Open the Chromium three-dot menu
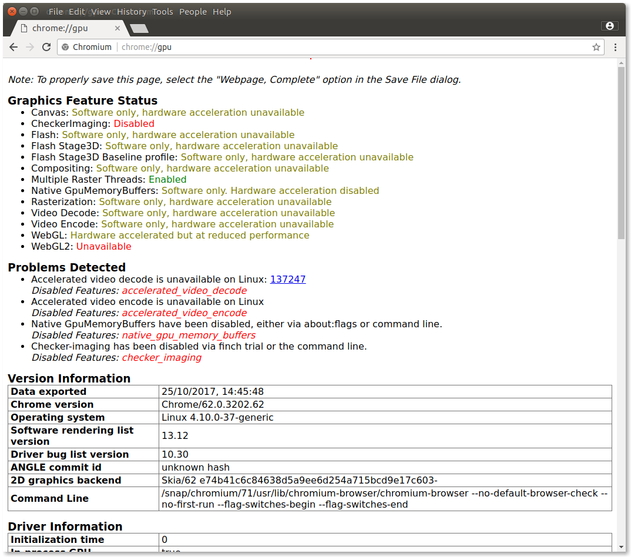This screenshot has height=557, width=631. [615, 47]
